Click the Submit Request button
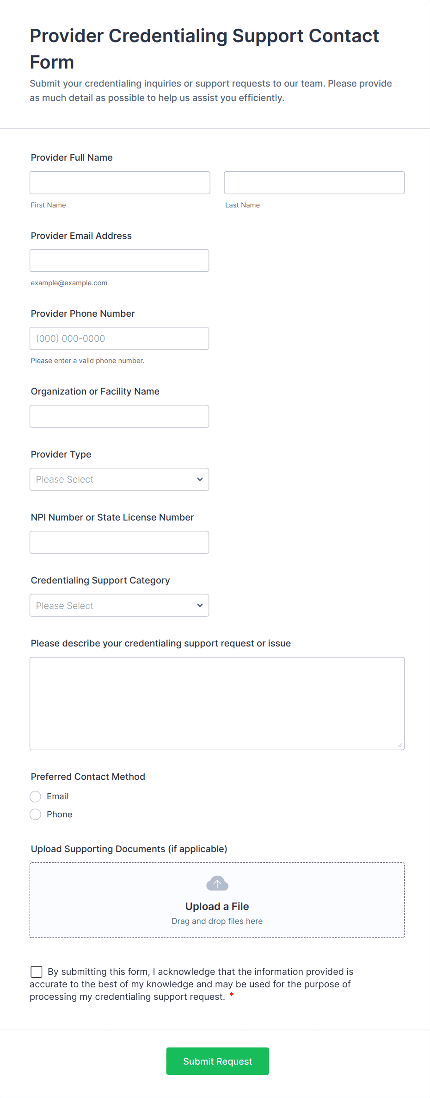430x1098 pixels. coord(217,1061)
